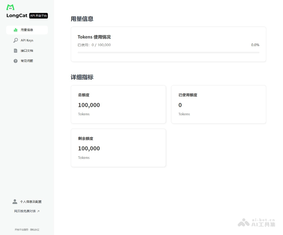The height and width of the screenshot is (235, 283).
Task: Click the external link arrow after 网页版免费对话
Action: point(38,211)
